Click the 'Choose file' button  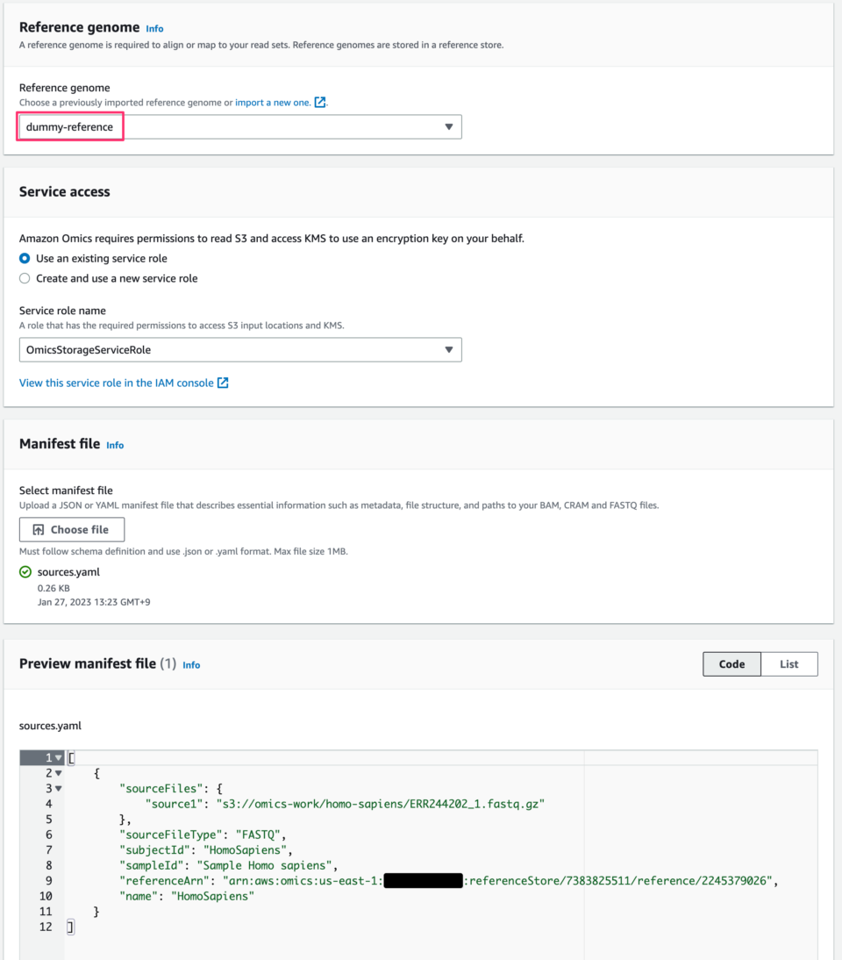pos(72,530)
